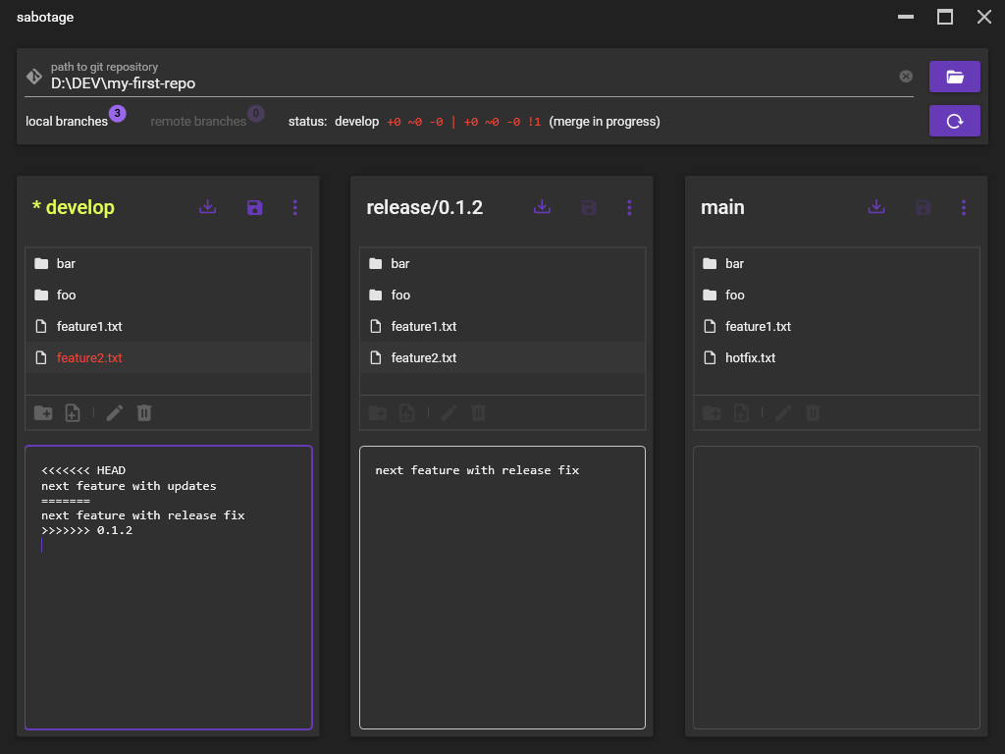Click into release/0.1.2 file content editor

tap(502, 587)
